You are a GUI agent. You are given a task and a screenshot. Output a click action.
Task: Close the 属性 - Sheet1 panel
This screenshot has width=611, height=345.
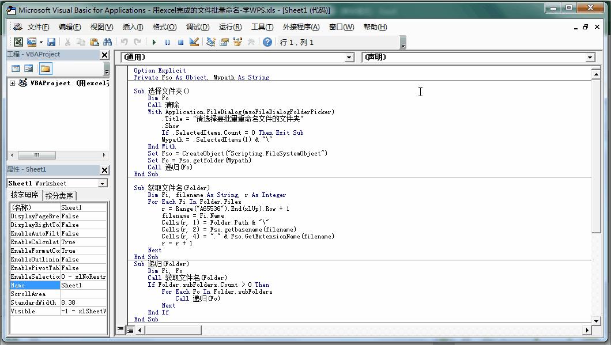point(104,170)
